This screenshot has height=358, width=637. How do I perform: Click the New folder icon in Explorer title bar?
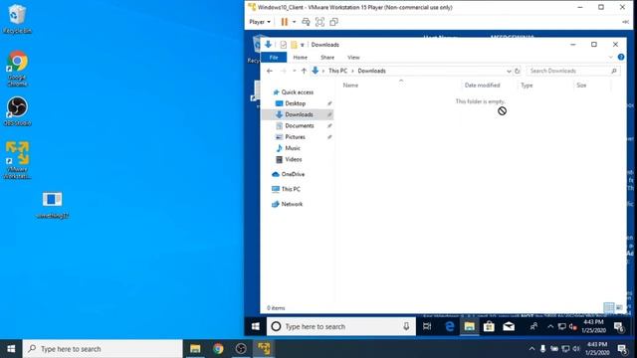[294, 45]
